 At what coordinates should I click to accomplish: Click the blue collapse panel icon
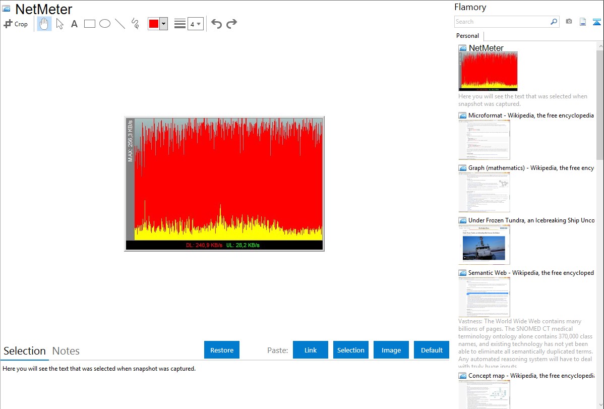[596, 22]
